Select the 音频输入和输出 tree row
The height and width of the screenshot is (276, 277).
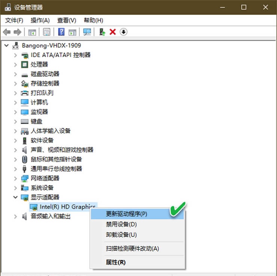(51, 216)
